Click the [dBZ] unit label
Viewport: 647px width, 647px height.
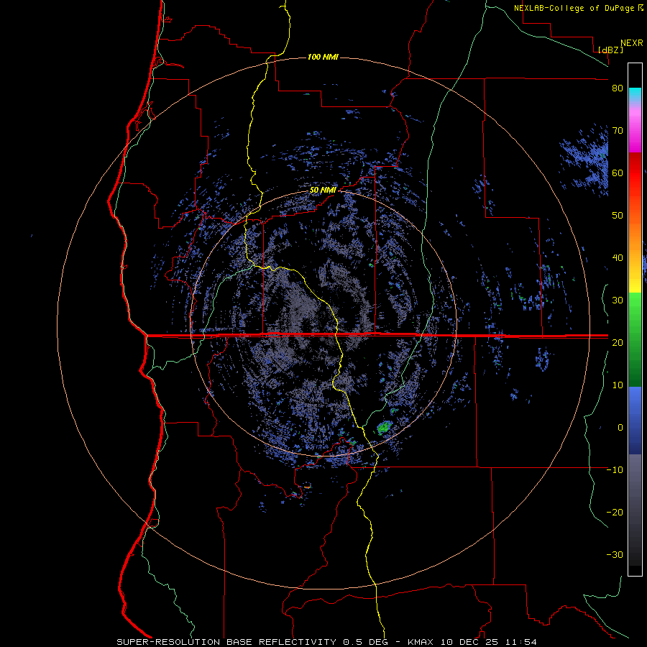pos(610,50)
